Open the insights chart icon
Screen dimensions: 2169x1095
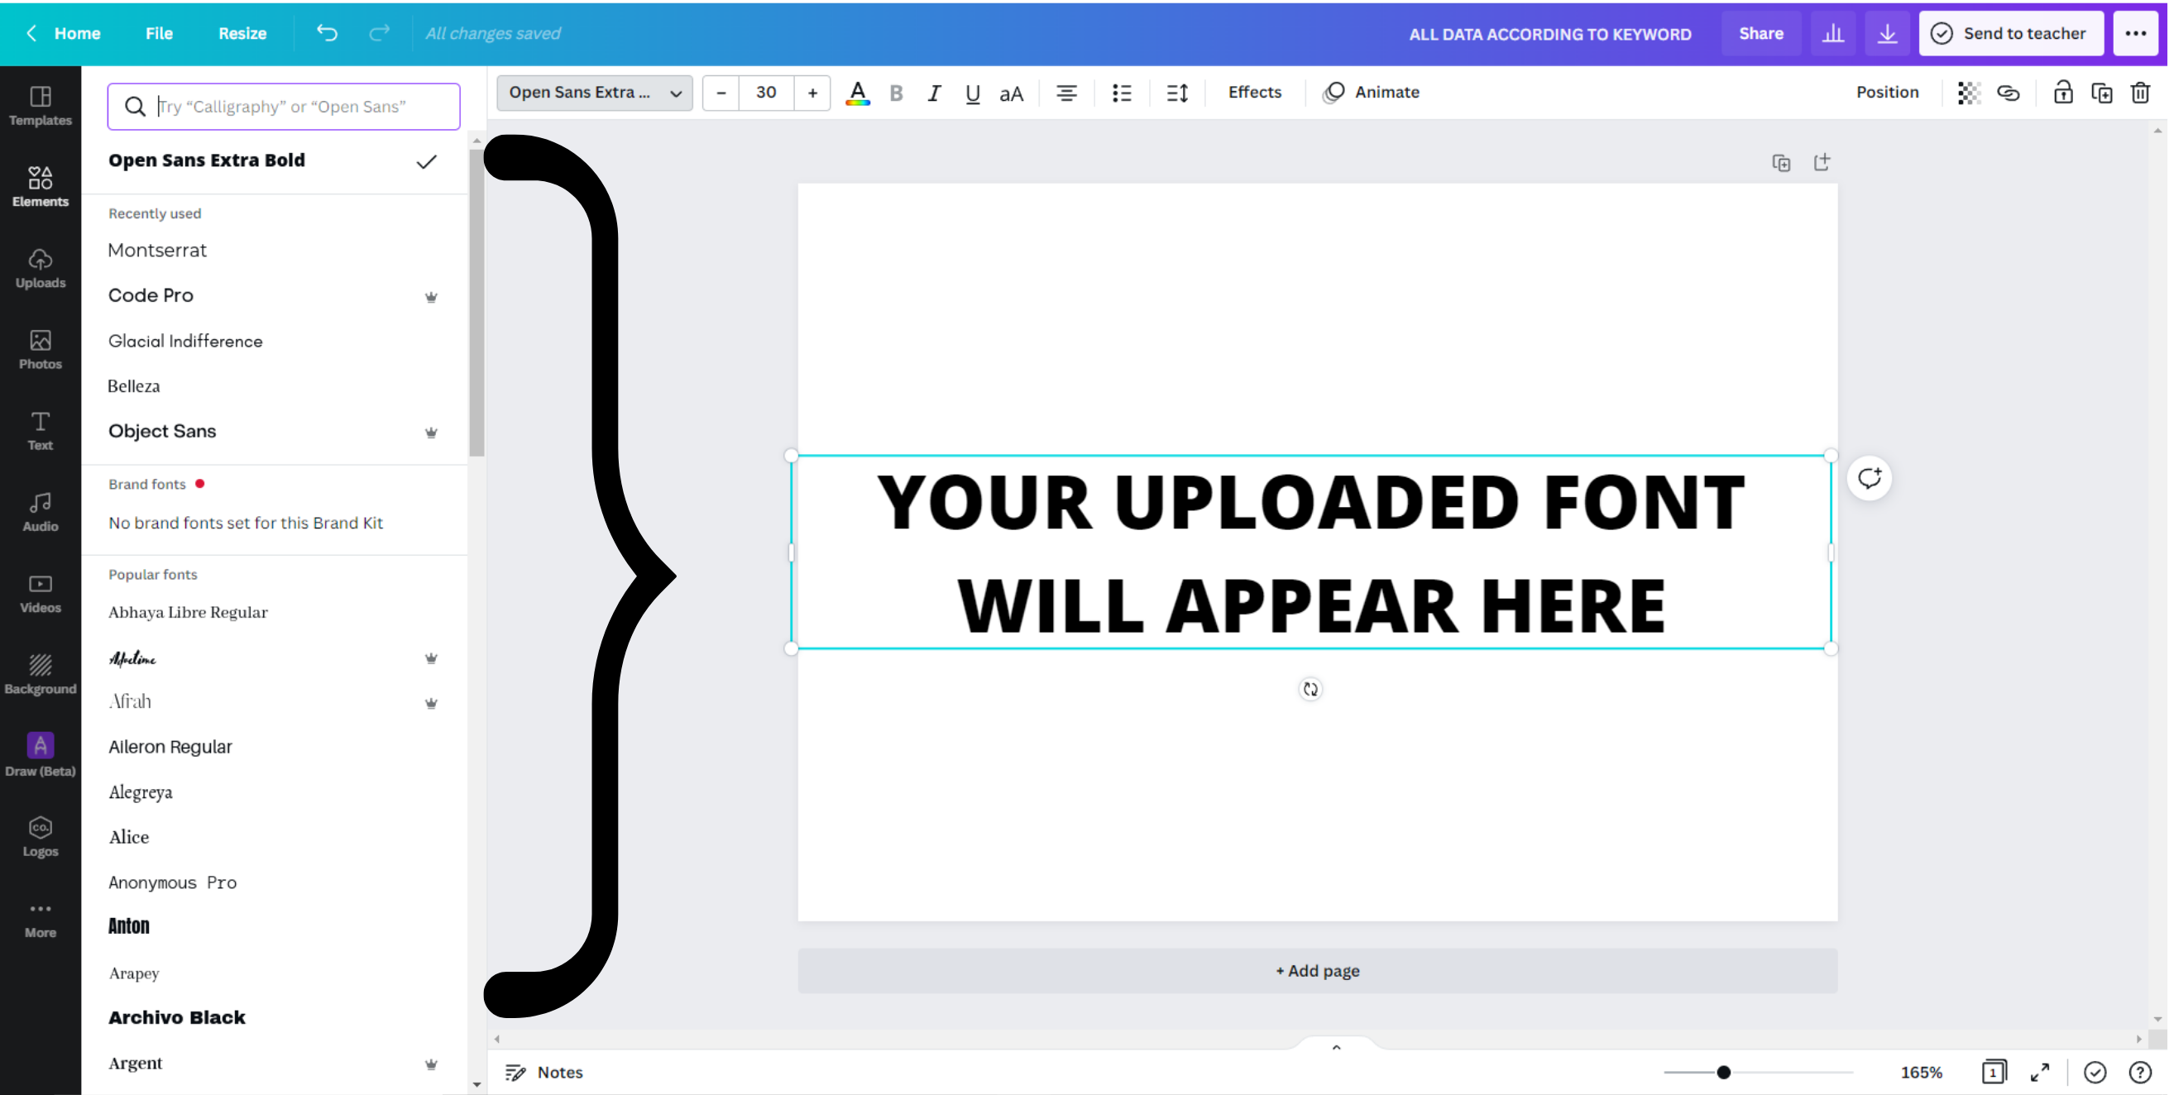(1833, 34)
